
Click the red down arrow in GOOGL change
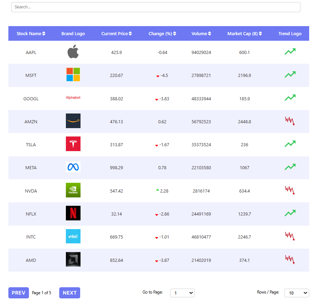point(157,100)
